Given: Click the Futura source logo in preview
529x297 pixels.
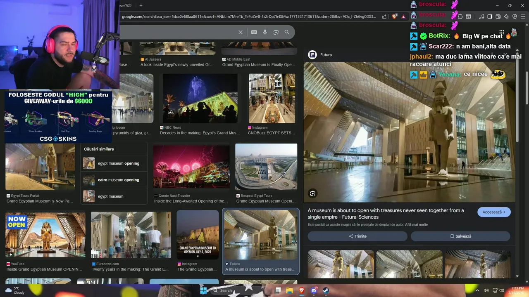Looking at the screenshot, I should [312, 54].
